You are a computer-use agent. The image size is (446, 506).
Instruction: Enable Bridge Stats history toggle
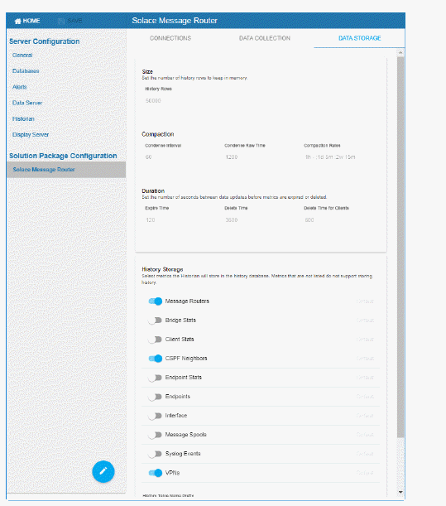pos(155,320)
